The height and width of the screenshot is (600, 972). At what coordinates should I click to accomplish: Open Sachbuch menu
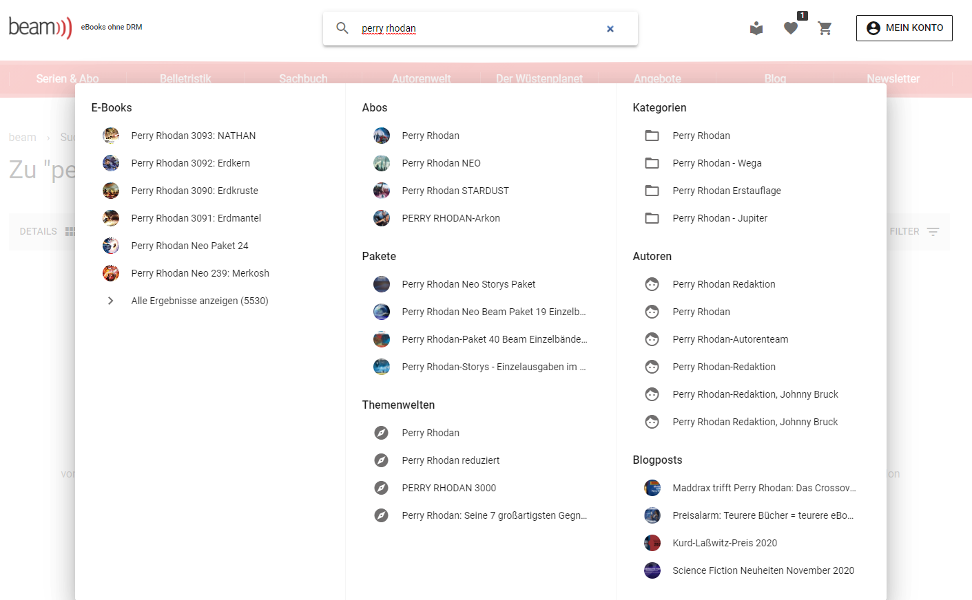pyautogui.click(x=303, y=78)
